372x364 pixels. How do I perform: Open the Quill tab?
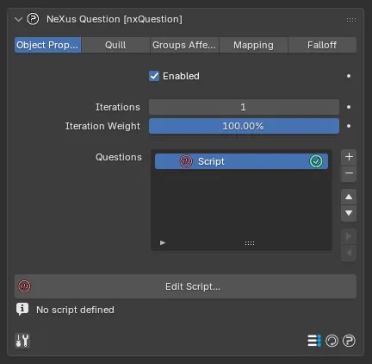point(115,45)
